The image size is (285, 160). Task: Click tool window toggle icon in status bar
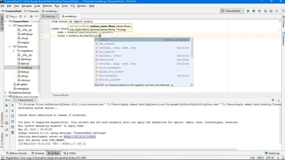pyautogui.click(x=2, y=158)
